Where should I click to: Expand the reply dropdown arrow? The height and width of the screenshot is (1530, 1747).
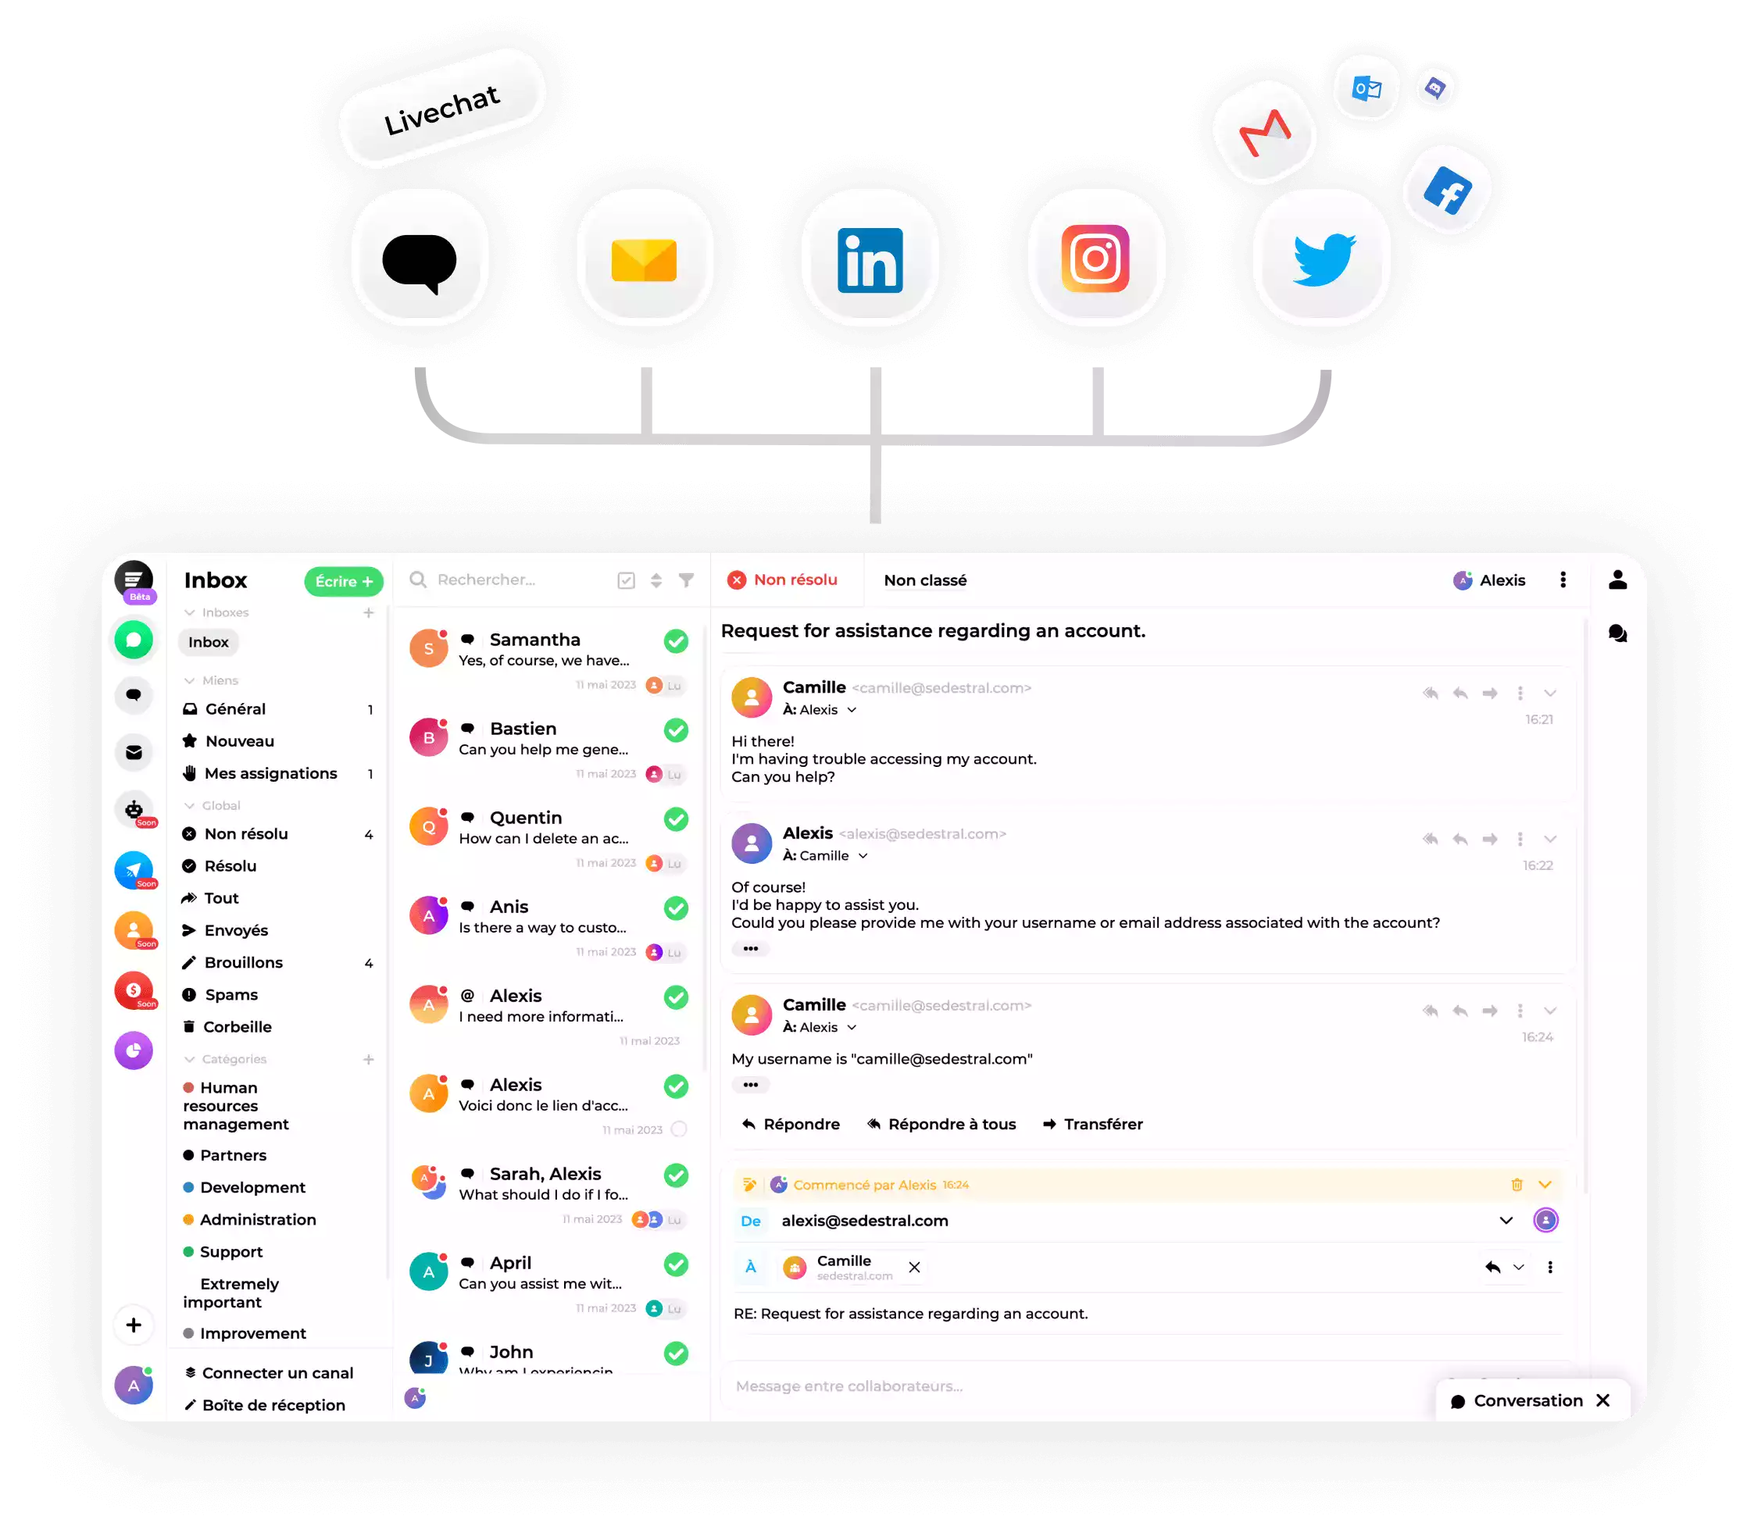tap(1518, 1267)
